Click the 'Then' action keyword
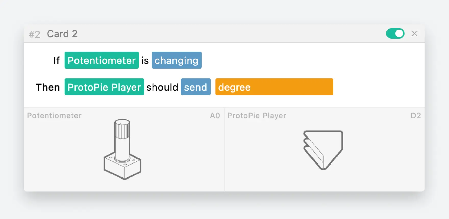Image resolution: width=449 pixels, height=219 pixels. click(48, 87)
